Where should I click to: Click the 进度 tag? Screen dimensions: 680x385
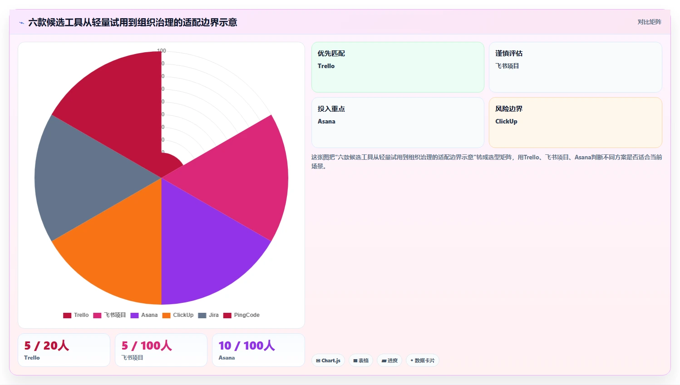389,360
